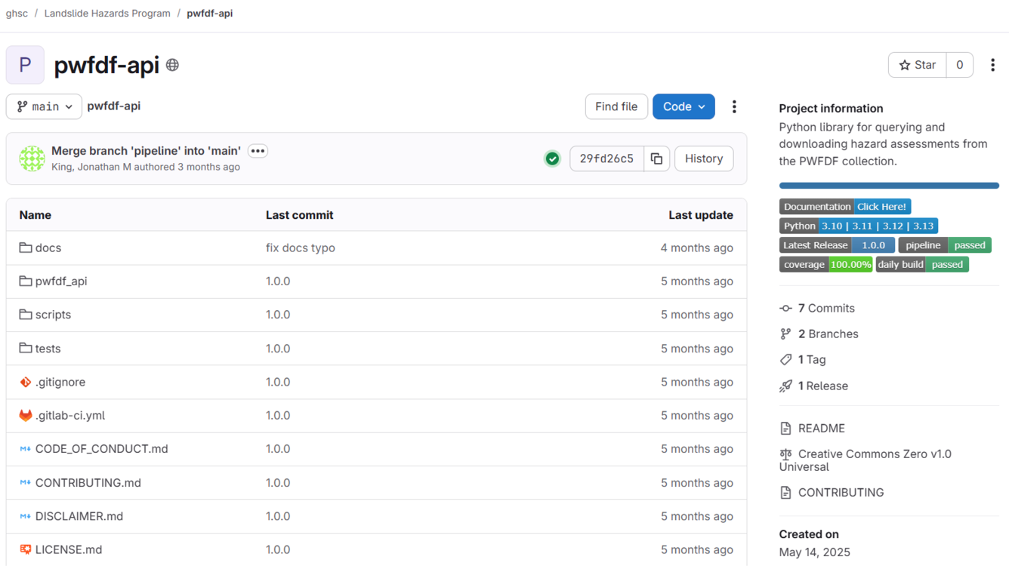Open the CODE_OF_CONDUCT.md file
The height and width of the screenshot is (569, 1009).
[x=102, y=449]
